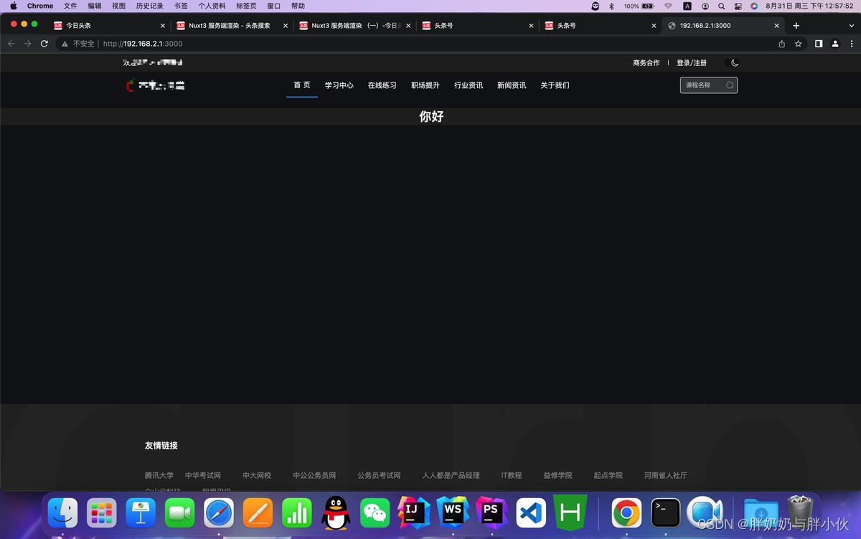This screenshot has width=861, height=539.
Task: Open WeChat from the dock
Action: (x=375, y=512)
